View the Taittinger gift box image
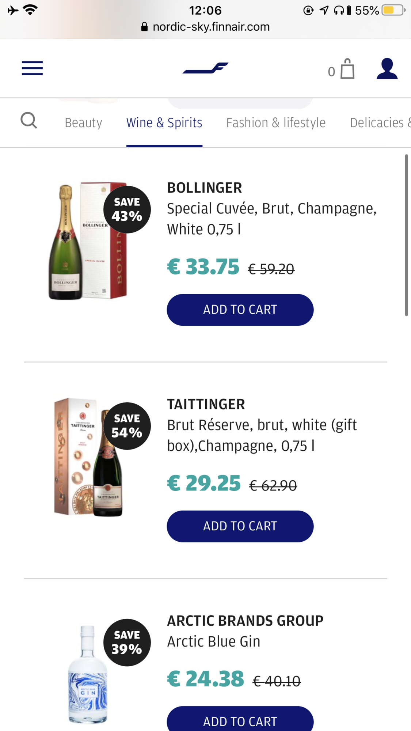The image size is (411, 731). pyautogui.click(x=88, y=457)
